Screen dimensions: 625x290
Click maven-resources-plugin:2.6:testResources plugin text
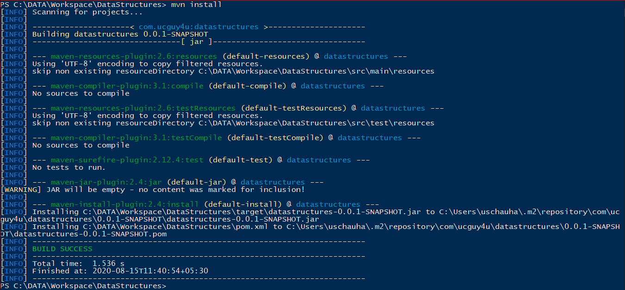143,108
